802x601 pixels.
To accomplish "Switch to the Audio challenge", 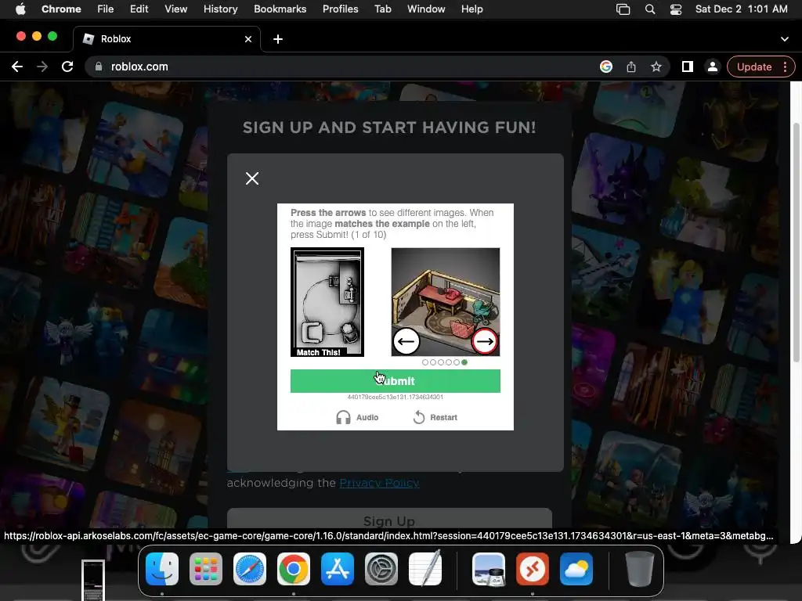I will (x=357, y=418).
